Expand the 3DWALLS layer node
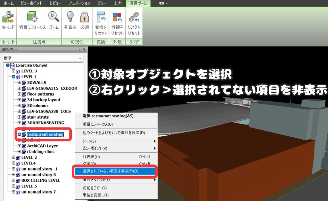 (19, 82)
